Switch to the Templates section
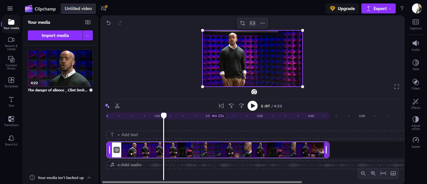Screen dimensions: 427x184 pyautogui.click(x=11, y=82)
